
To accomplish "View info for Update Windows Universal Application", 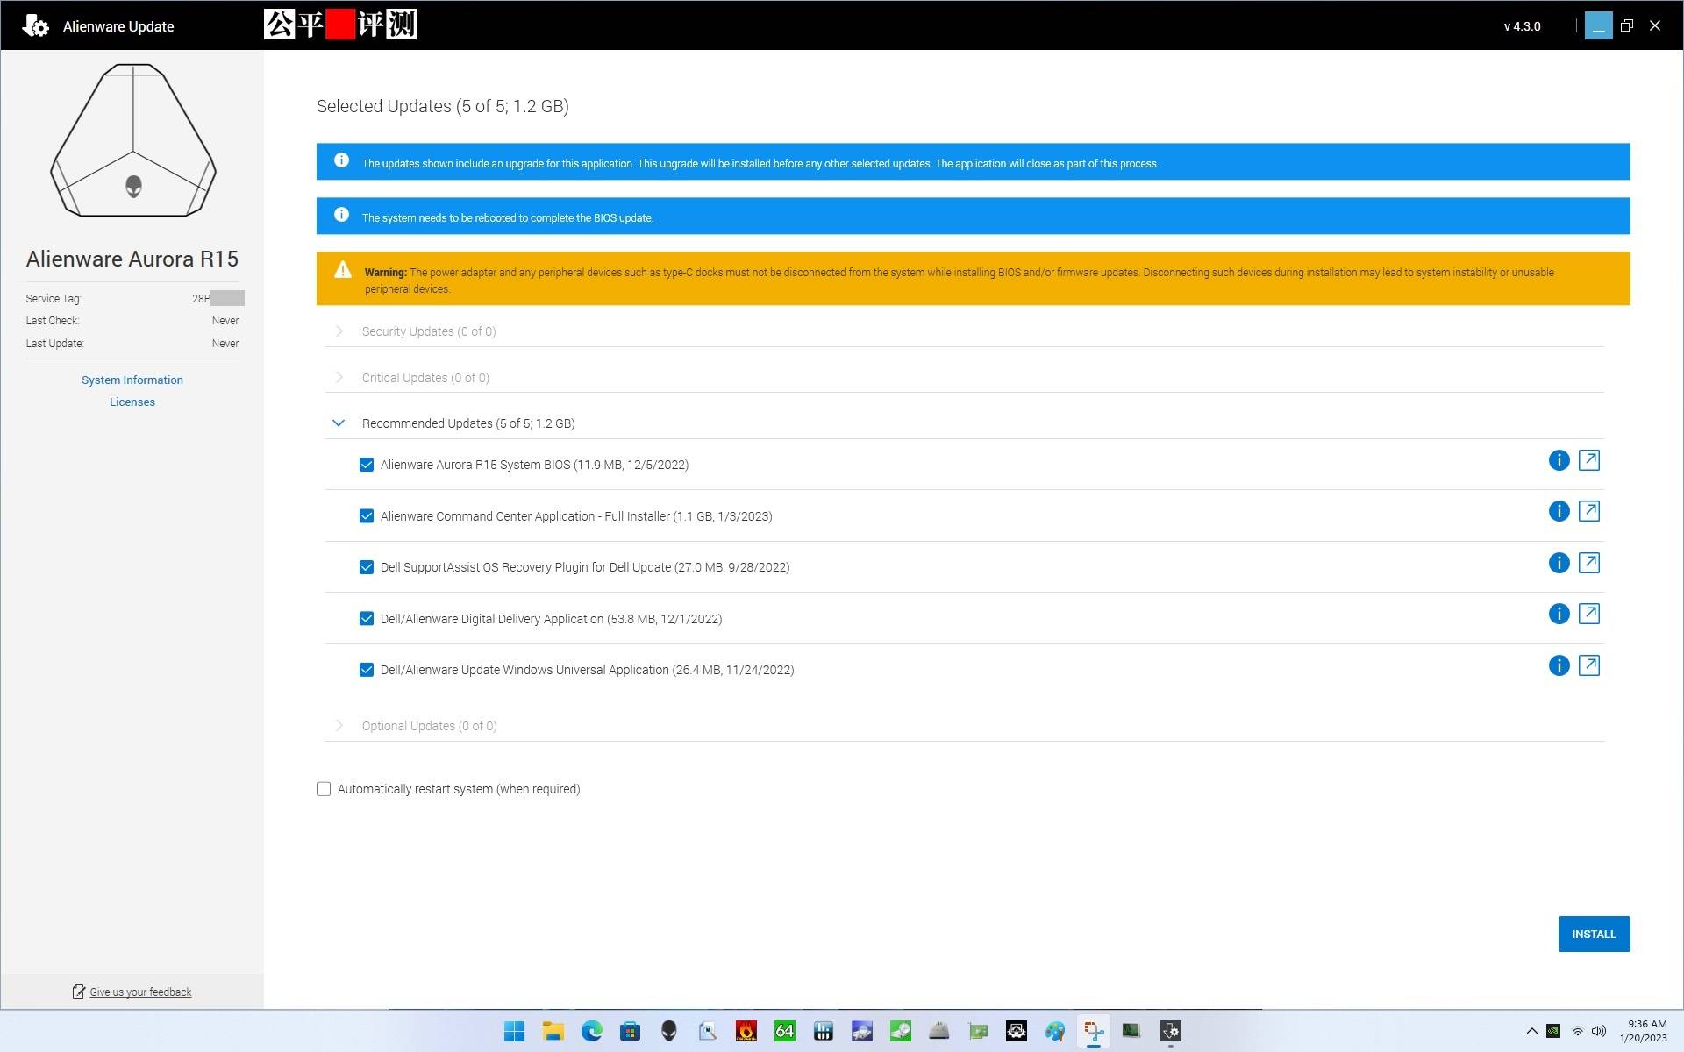I will pyautogui.click(x=1558, y=665).
